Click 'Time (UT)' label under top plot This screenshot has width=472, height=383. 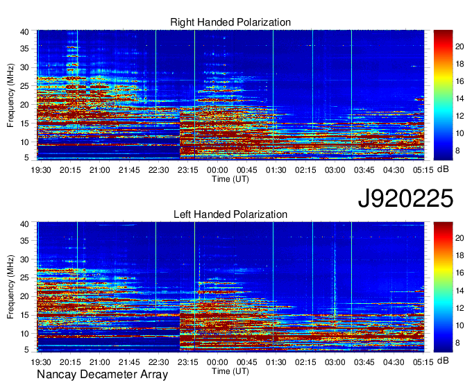230,179
